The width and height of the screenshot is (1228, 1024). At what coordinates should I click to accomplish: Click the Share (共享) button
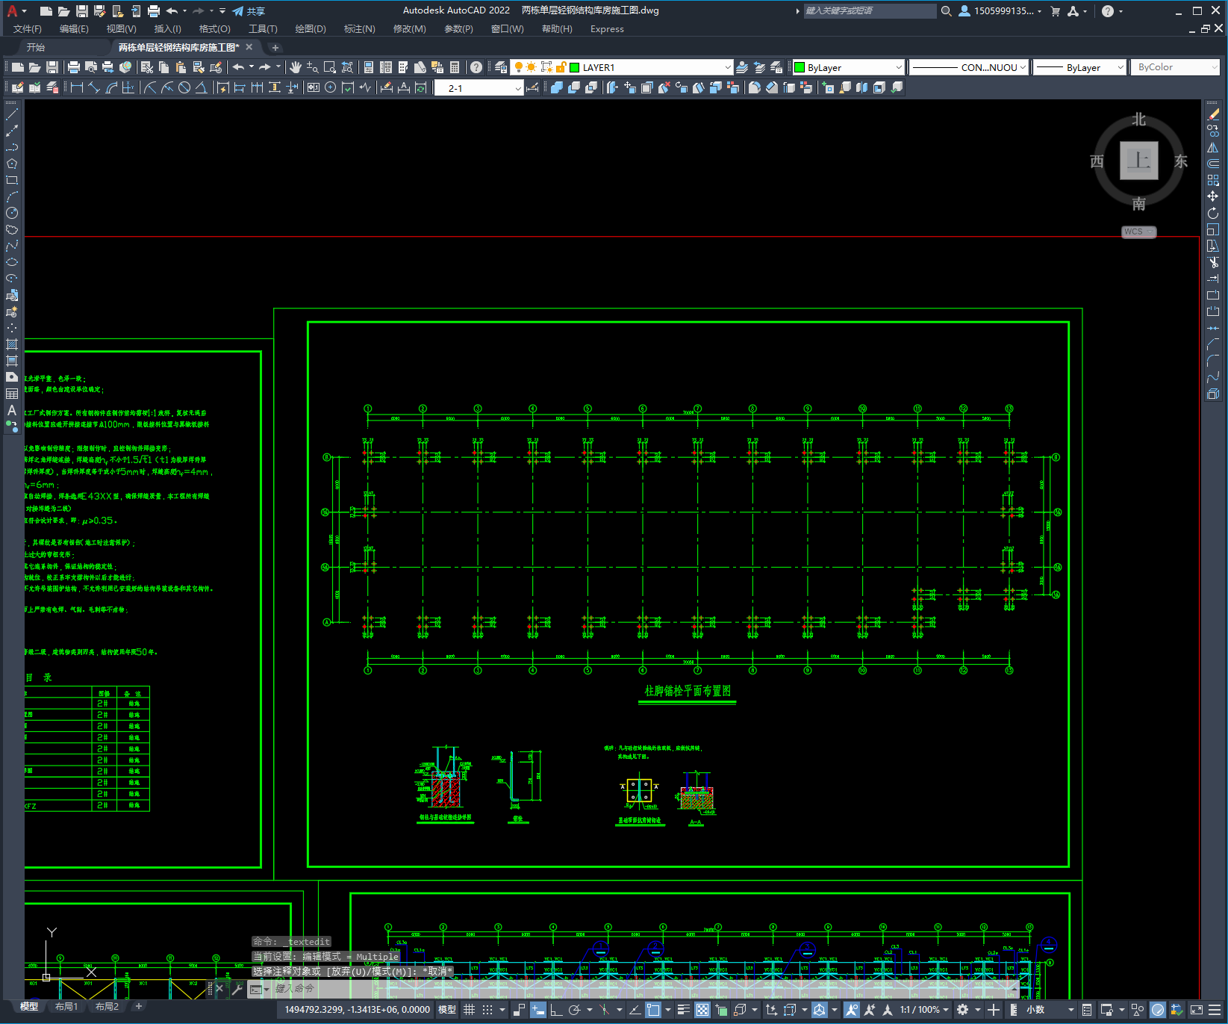[249, 11]
